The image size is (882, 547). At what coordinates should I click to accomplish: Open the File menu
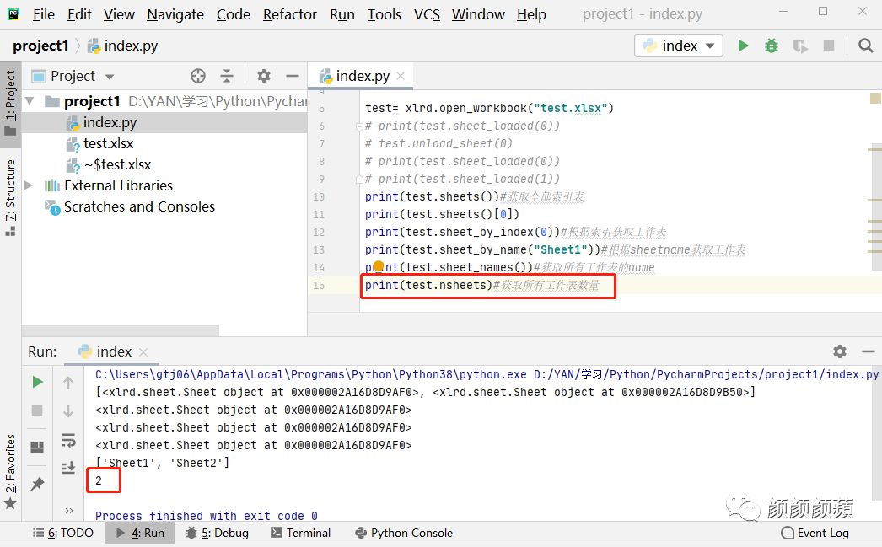pos(43,14)
